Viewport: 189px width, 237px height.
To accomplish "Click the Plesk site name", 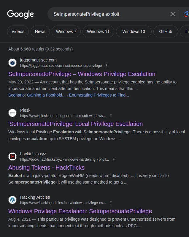I will click(x=25, y=110).
